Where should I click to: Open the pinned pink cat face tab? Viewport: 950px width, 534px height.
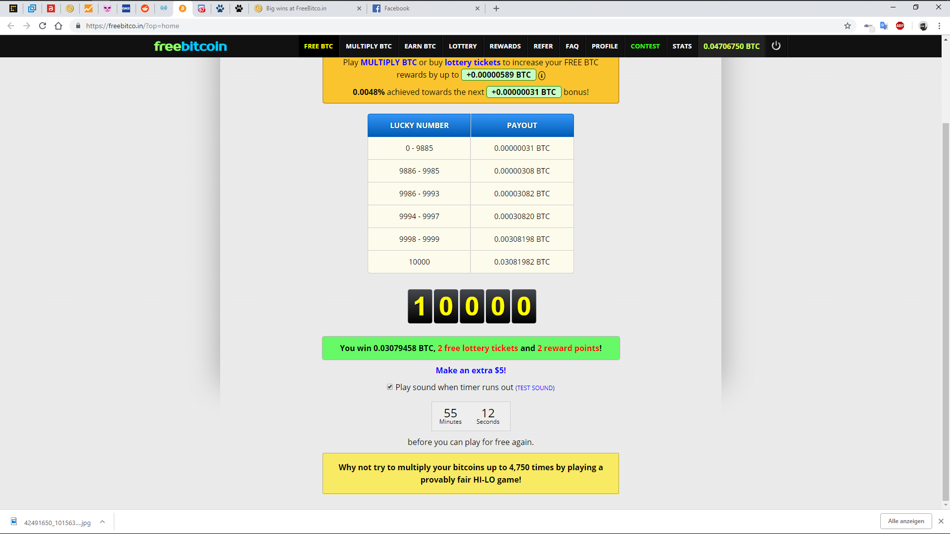[x=107, y=8]
